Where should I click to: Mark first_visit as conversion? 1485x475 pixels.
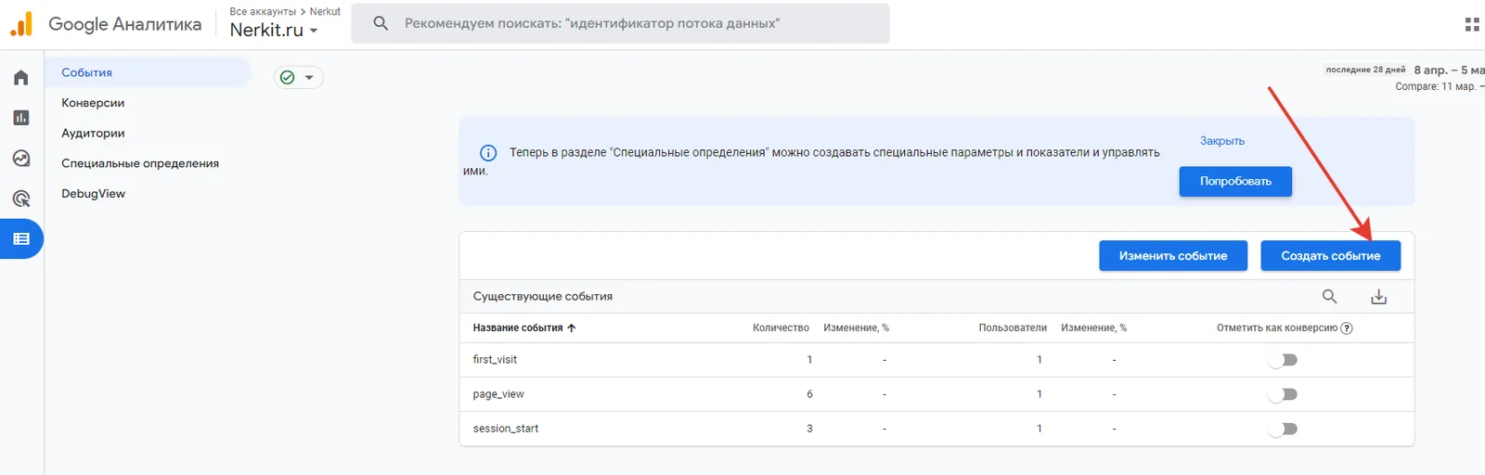[x=1284, y=360]
